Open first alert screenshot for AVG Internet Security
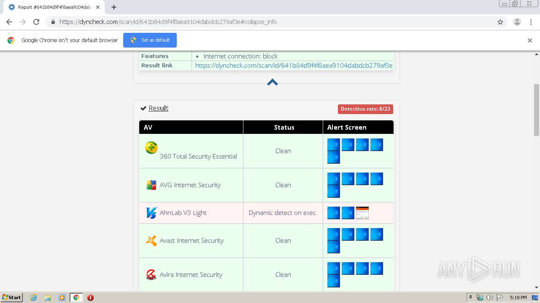This screenshot has height=303, width=540. [334, 179]
